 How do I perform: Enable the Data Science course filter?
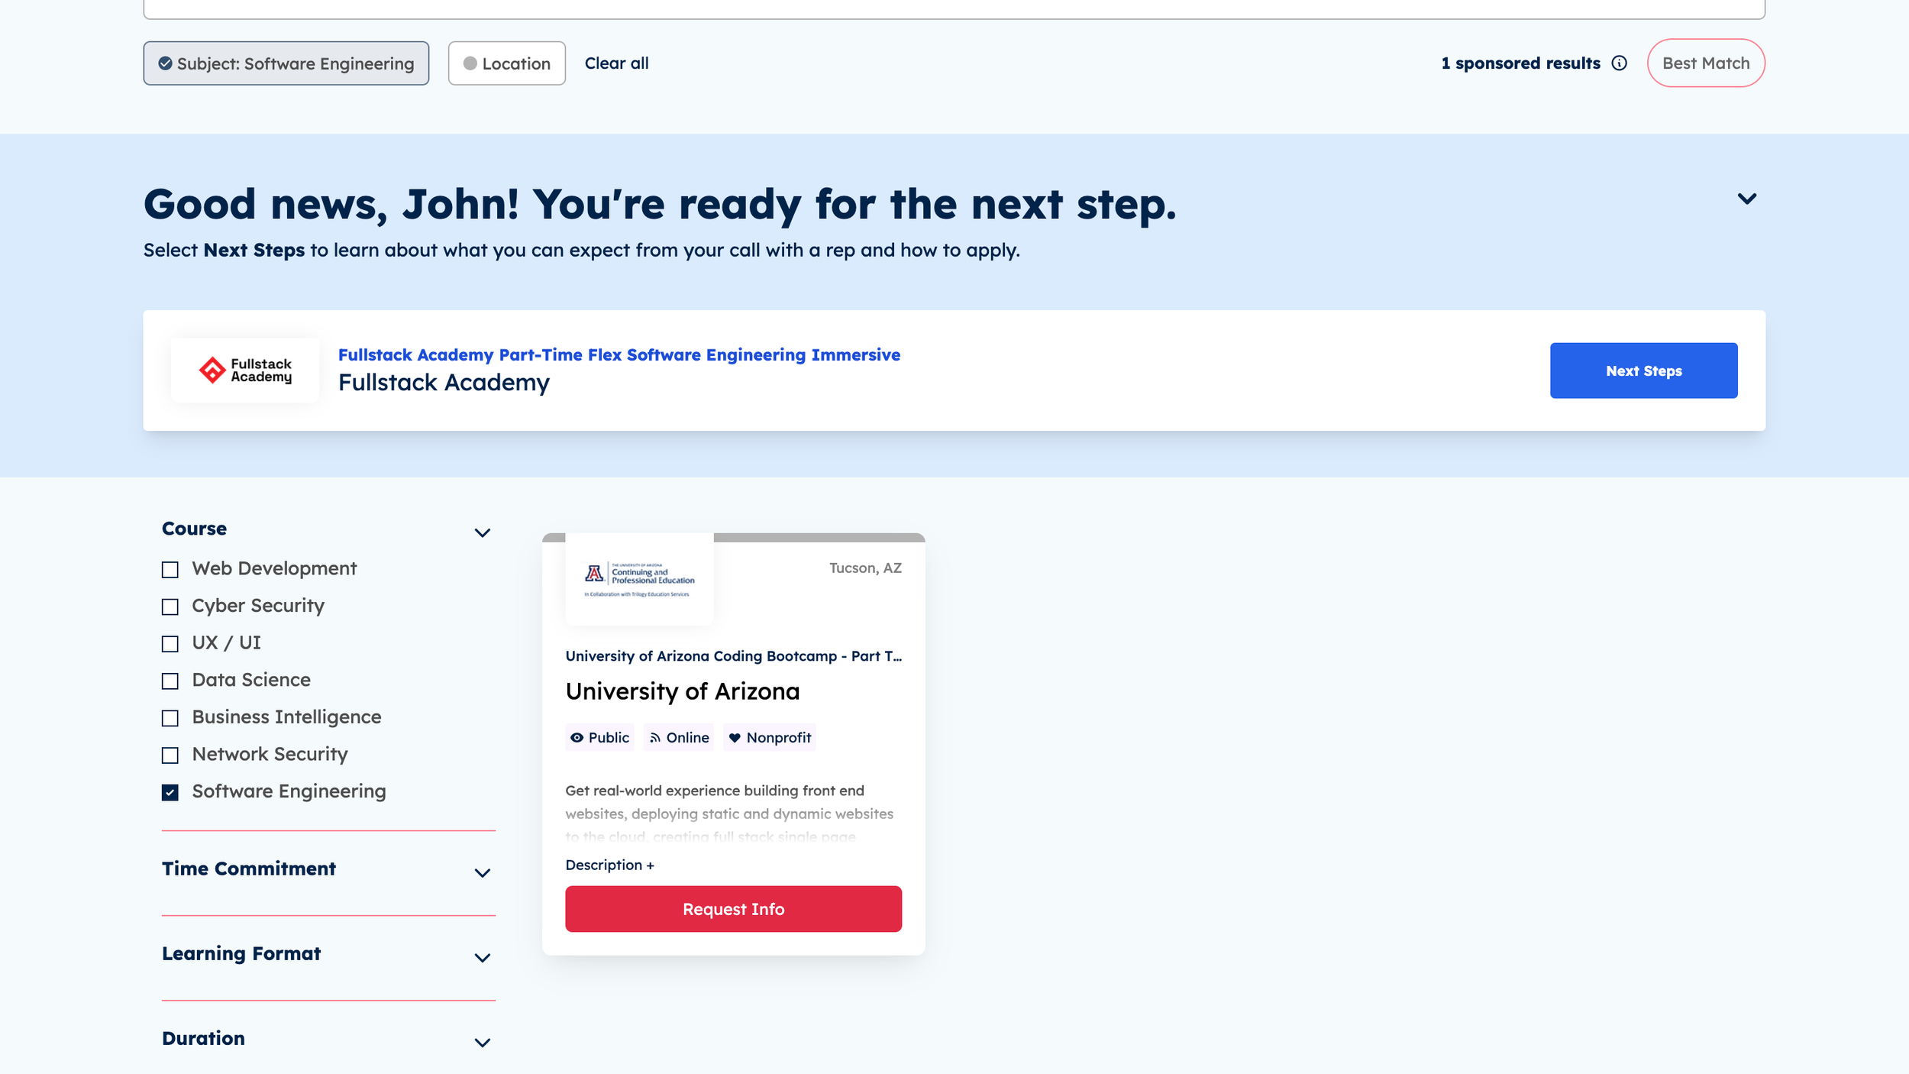coord(170,681)
